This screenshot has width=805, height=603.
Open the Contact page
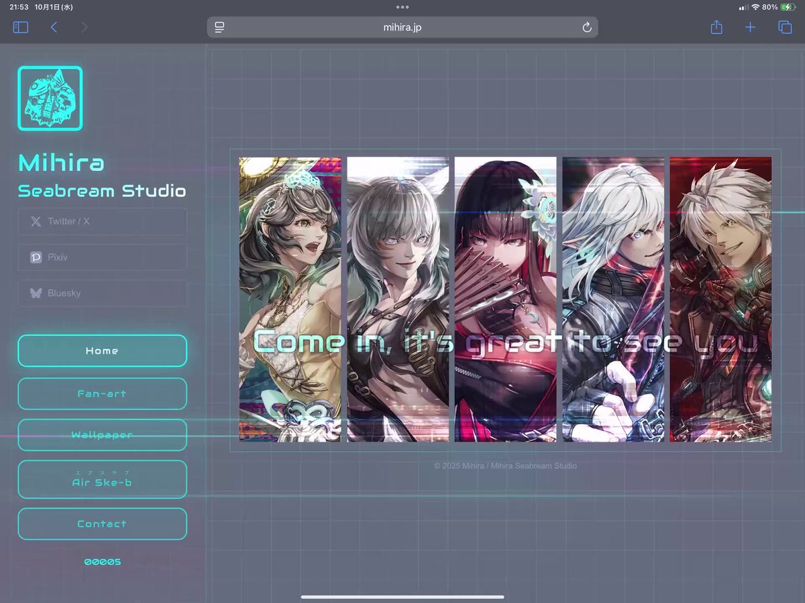[x=102, y=524]
